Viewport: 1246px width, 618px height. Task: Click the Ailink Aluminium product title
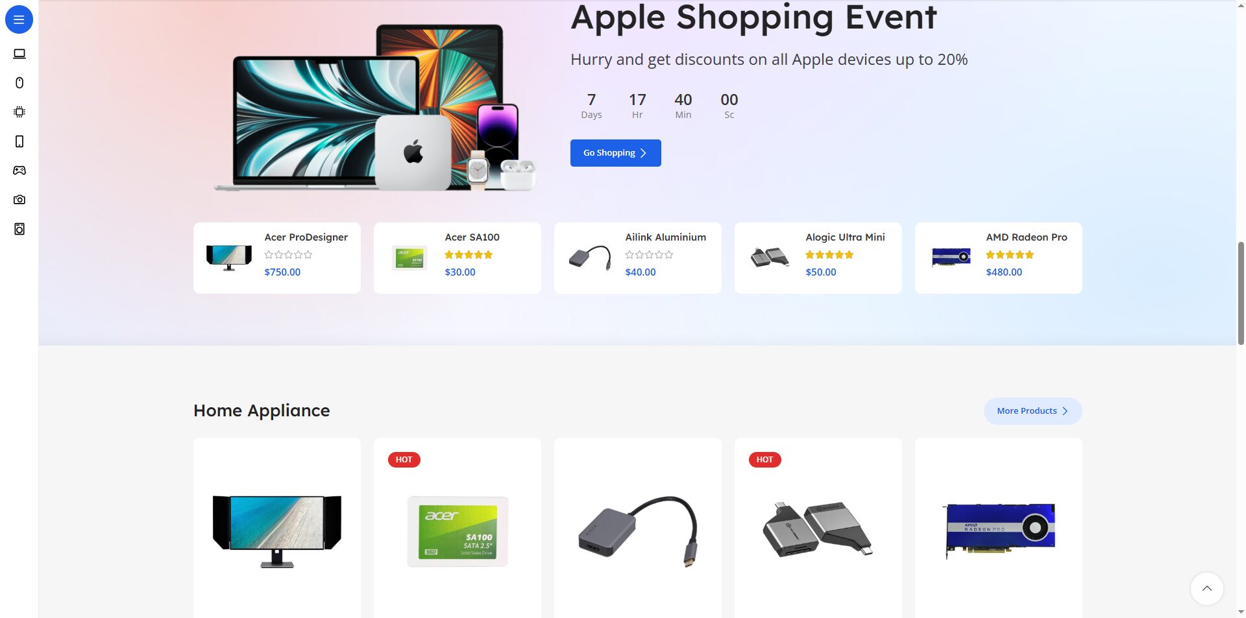tap(665, 237)
